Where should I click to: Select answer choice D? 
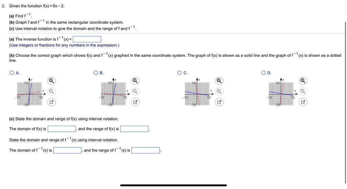(263, 73)
